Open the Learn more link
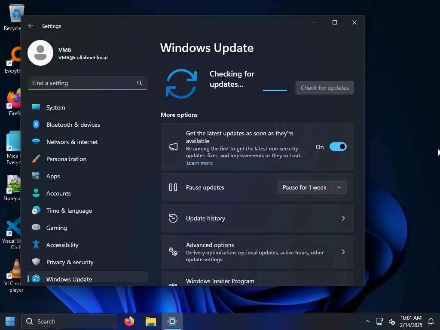Screen dimensions: 440x330 199,163
